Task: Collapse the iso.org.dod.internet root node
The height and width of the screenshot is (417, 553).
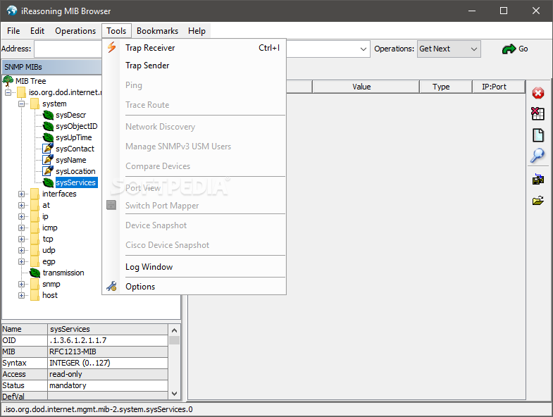Action: click(8, 92)
